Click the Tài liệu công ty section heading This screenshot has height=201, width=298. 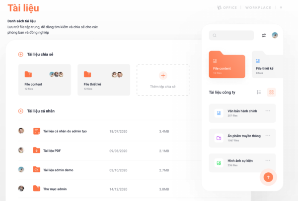click(x=222, y=92)
